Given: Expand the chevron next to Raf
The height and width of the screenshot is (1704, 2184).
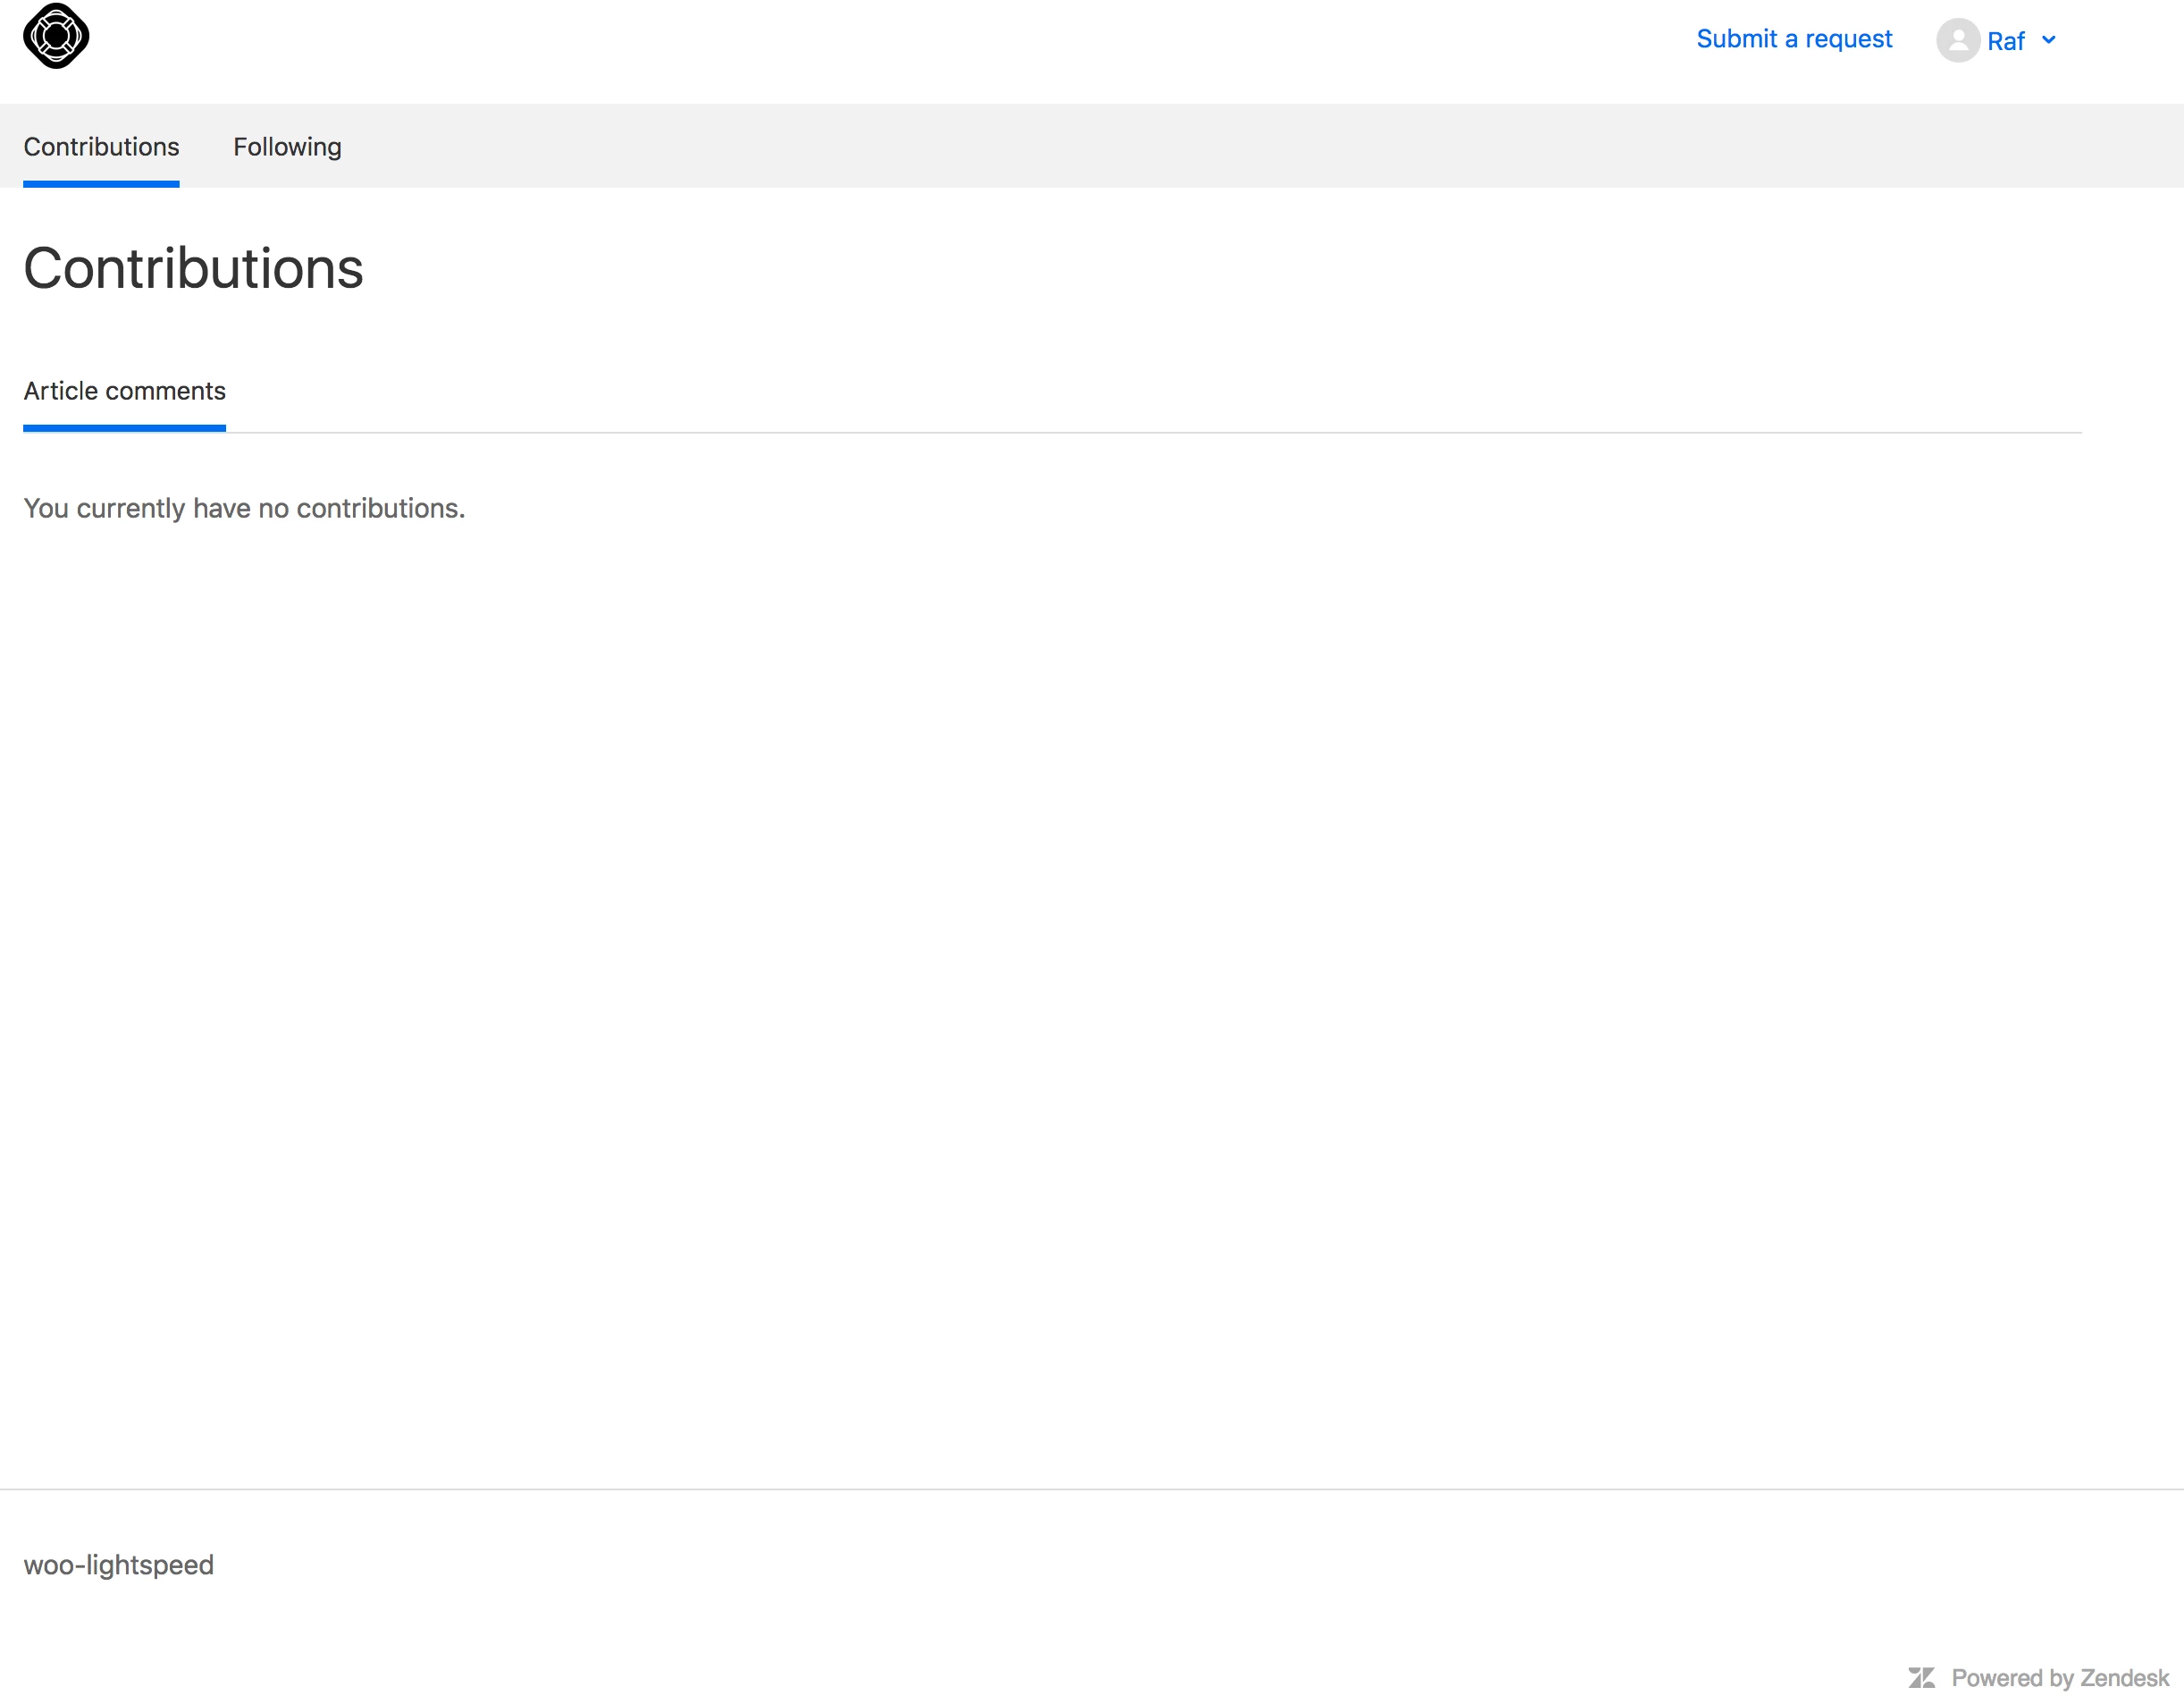Looking at the screenshot, I should (2048, 40).
